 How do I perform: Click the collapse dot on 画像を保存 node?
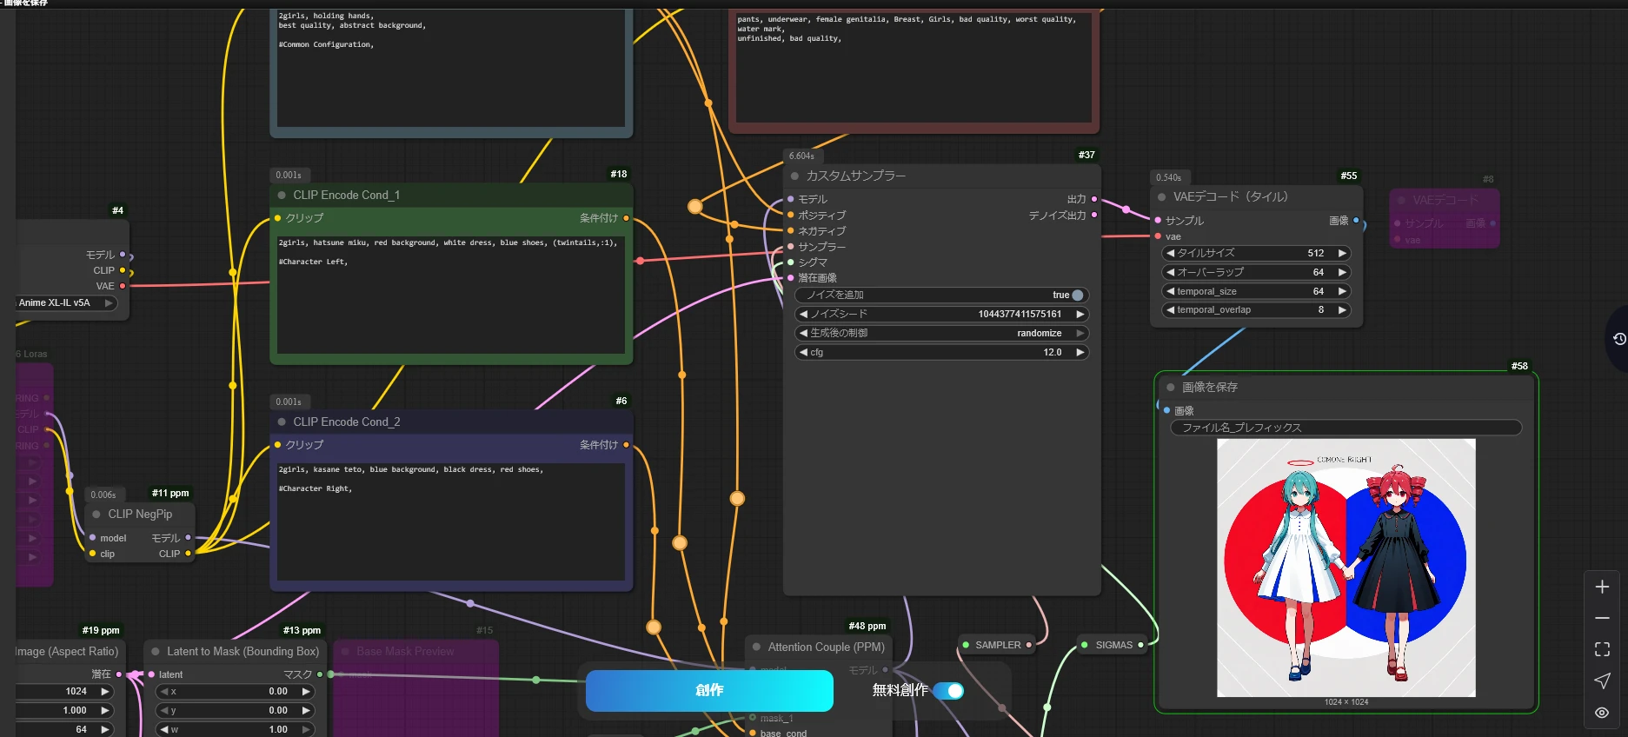pos(1171,388)
